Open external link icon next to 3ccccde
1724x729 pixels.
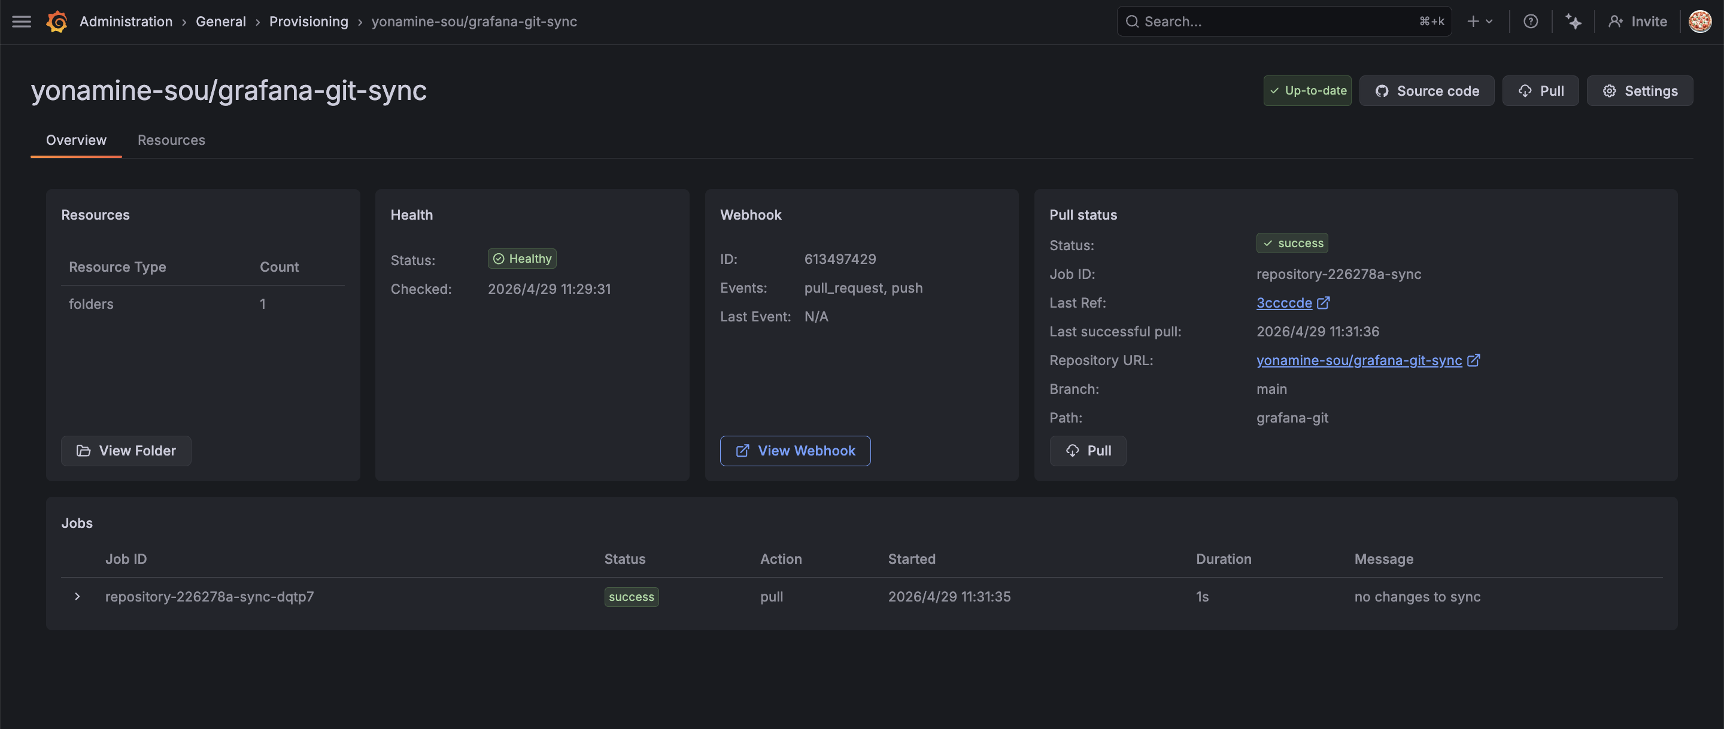(x=1323, y=303)
